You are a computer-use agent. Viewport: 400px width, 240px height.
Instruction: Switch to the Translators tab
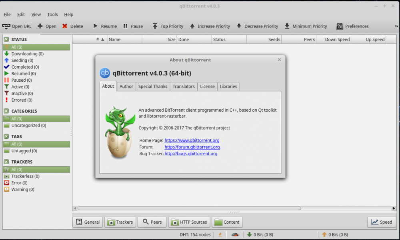(184, 87)
